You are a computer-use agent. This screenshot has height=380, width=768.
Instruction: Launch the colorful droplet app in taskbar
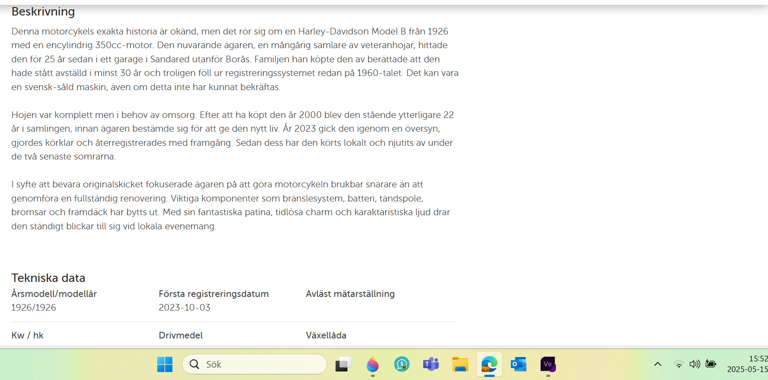click(372, 365)
